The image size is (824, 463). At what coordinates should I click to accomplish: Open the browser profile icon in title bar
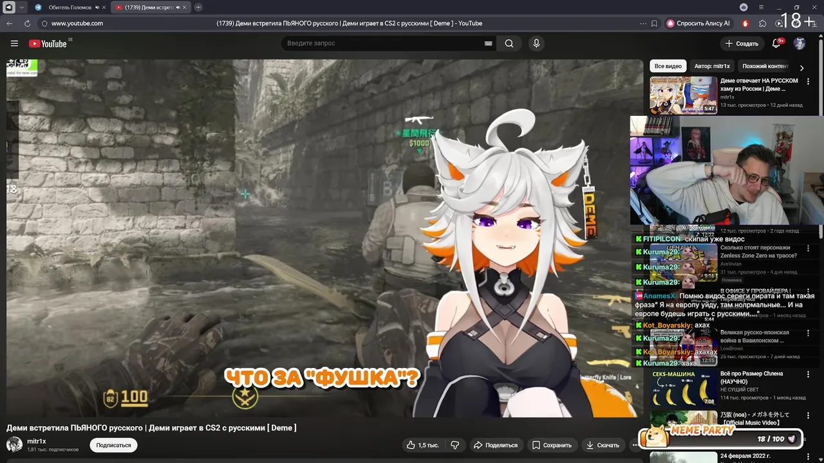click(x=744, y=7)
